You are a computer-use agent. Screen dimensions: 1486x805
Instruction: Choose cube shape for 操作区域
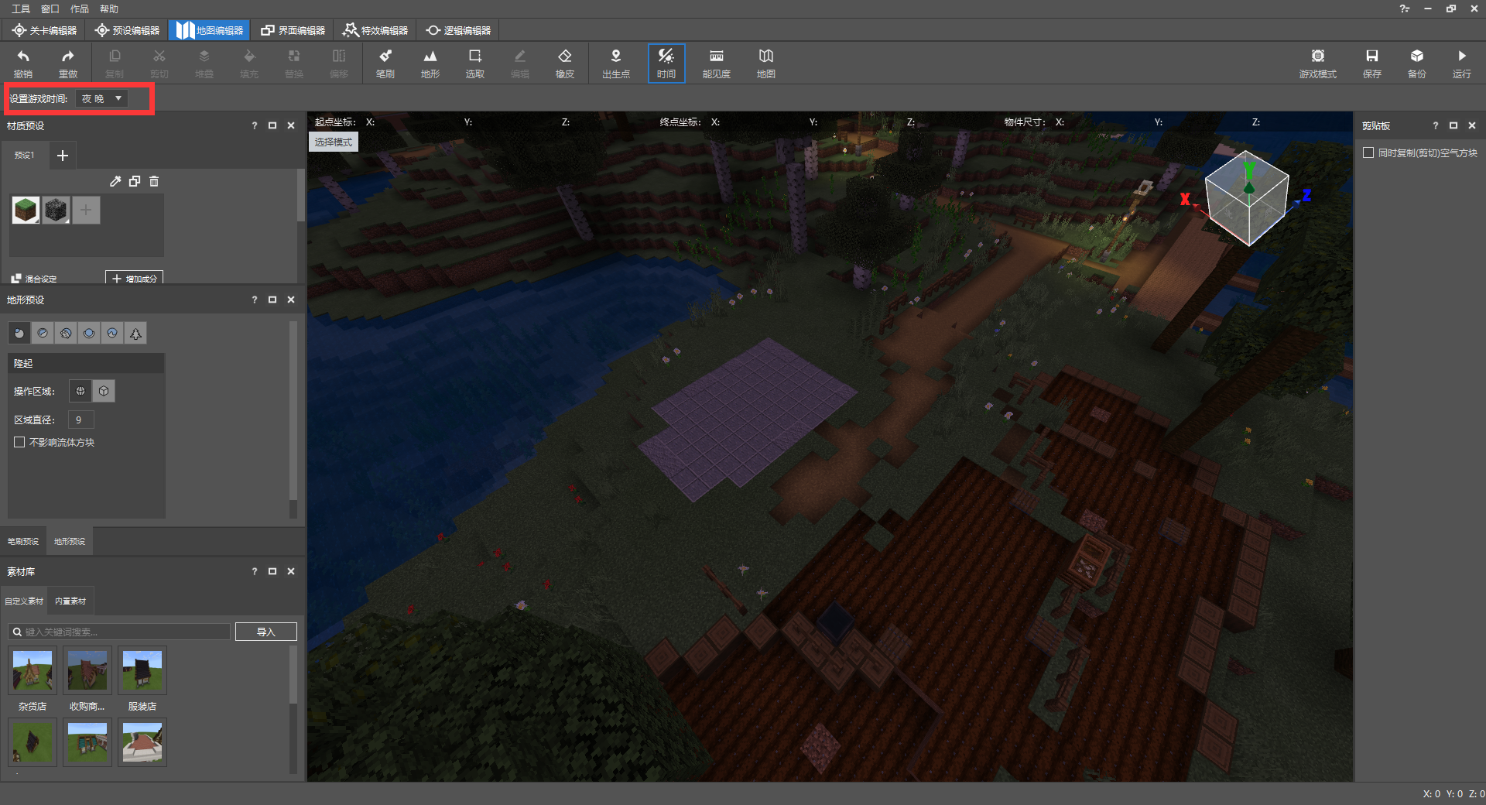pyautogui.click(x=104, y=391)
